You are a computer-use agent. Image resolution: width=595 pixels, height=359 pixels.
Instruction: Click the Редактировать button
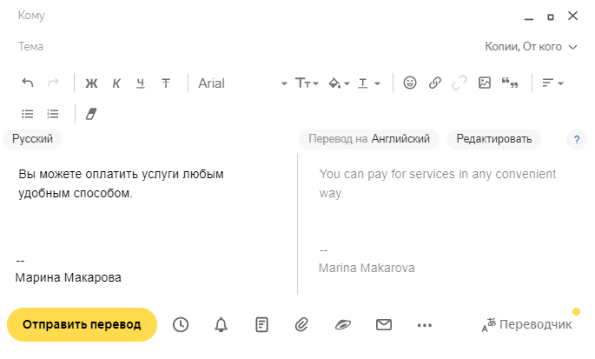(493, 139)
